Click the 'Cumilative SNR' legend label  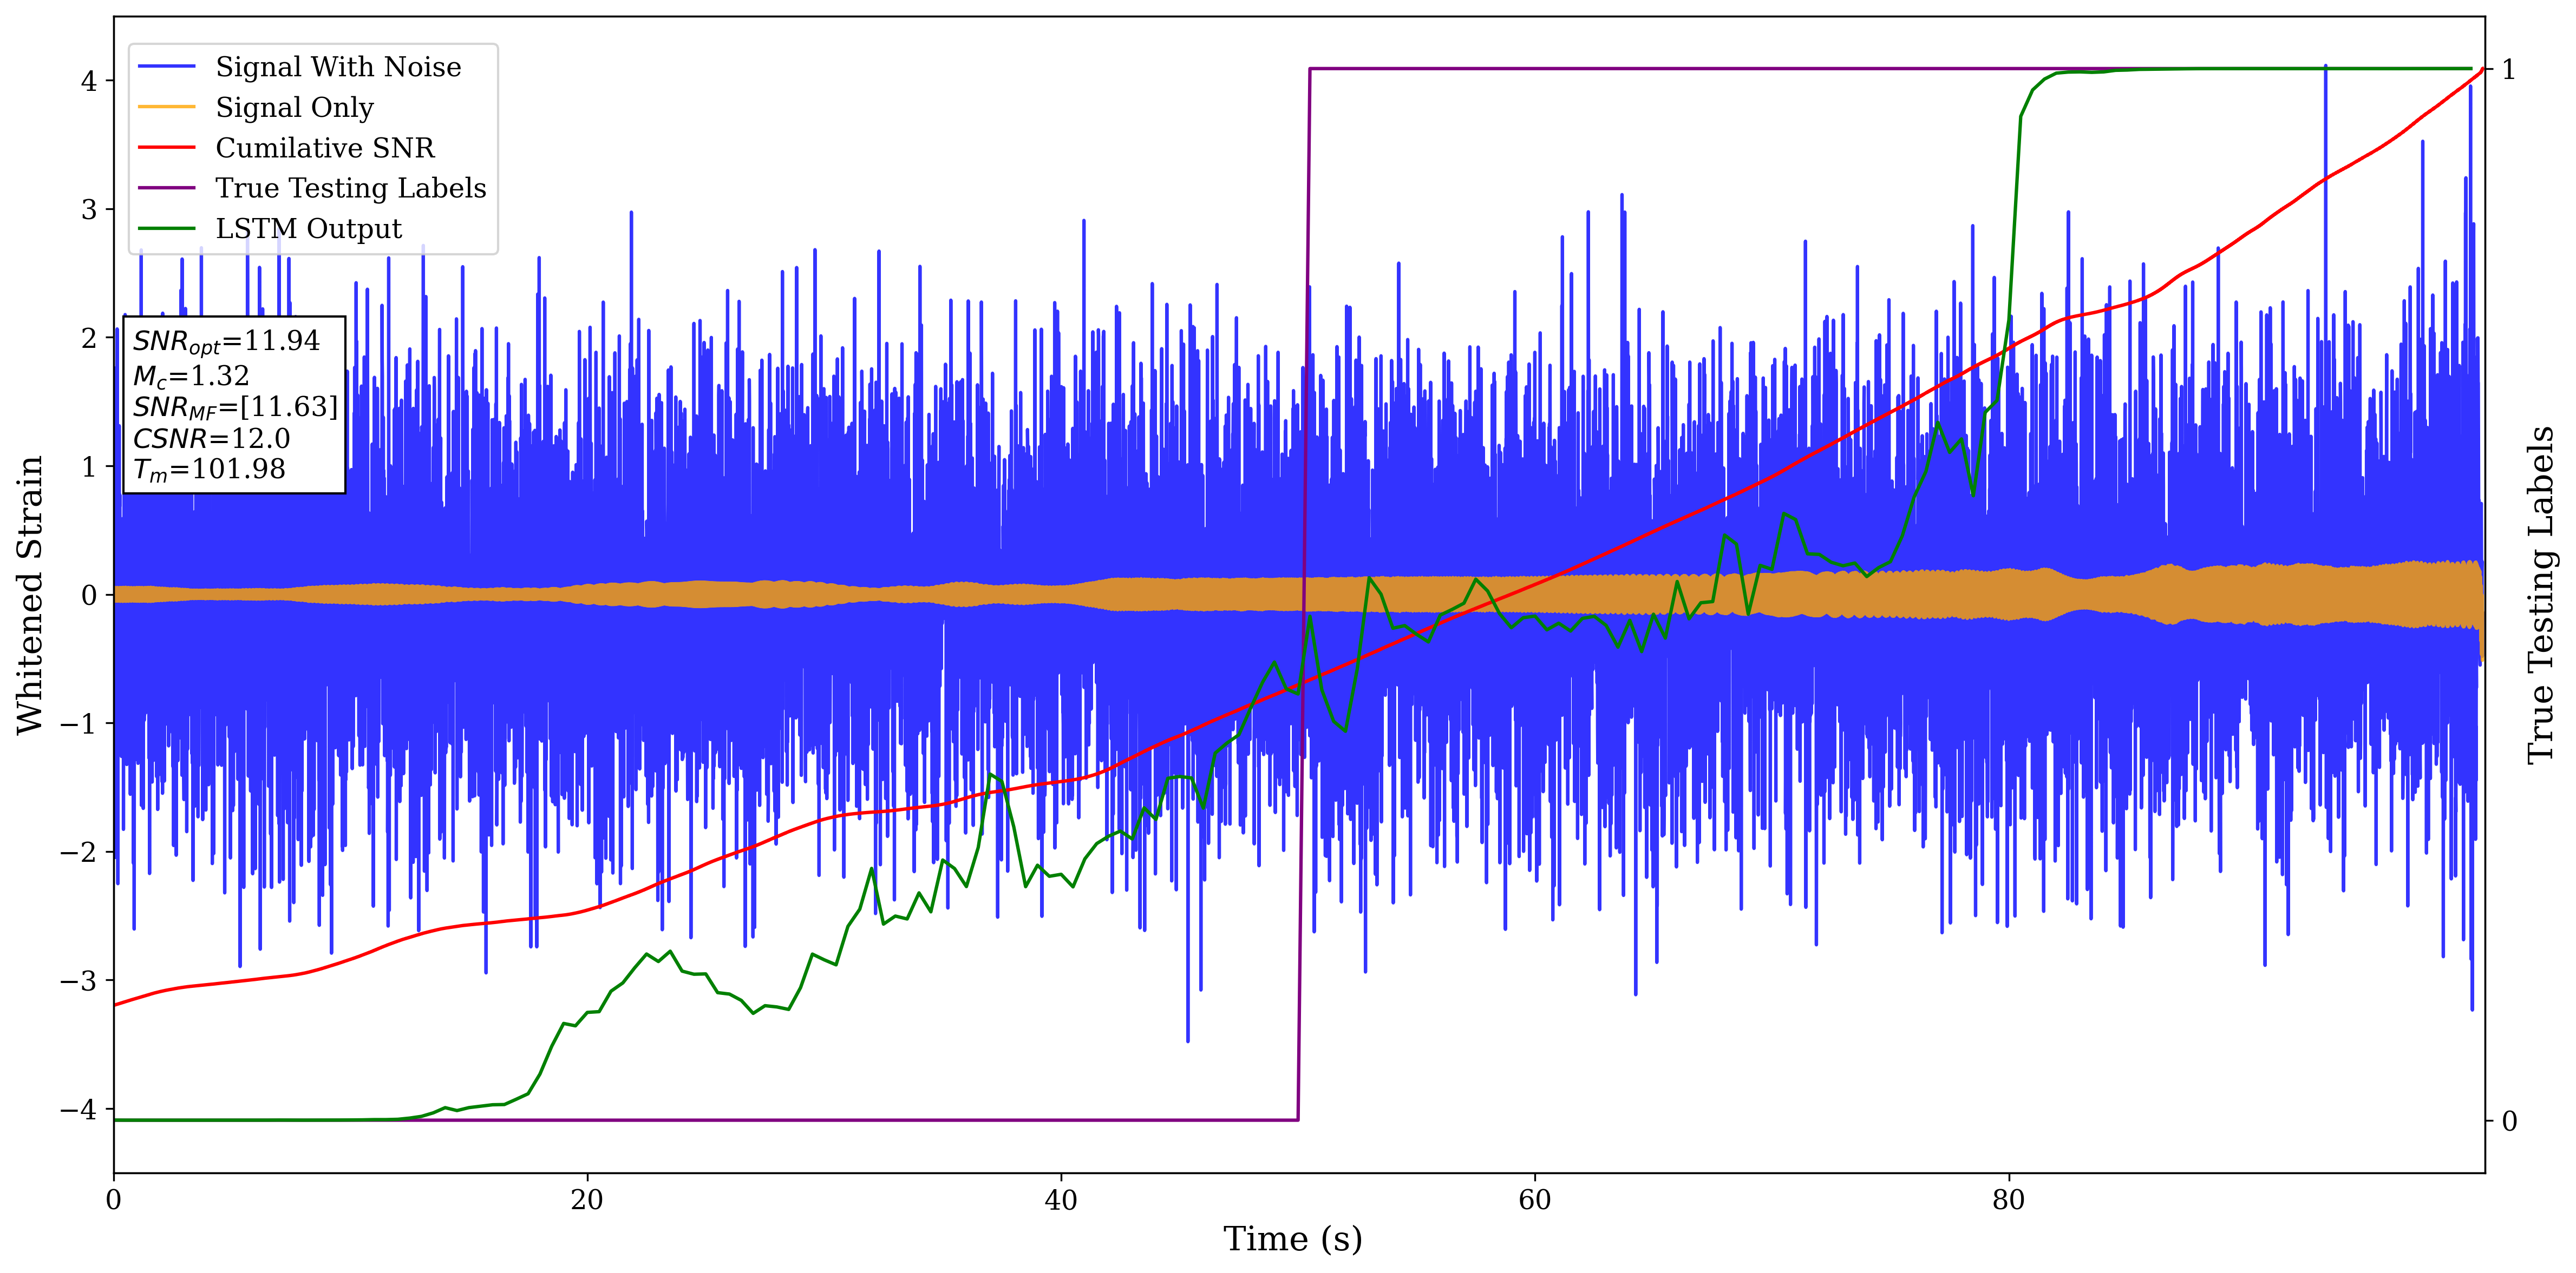coord(325,148)
